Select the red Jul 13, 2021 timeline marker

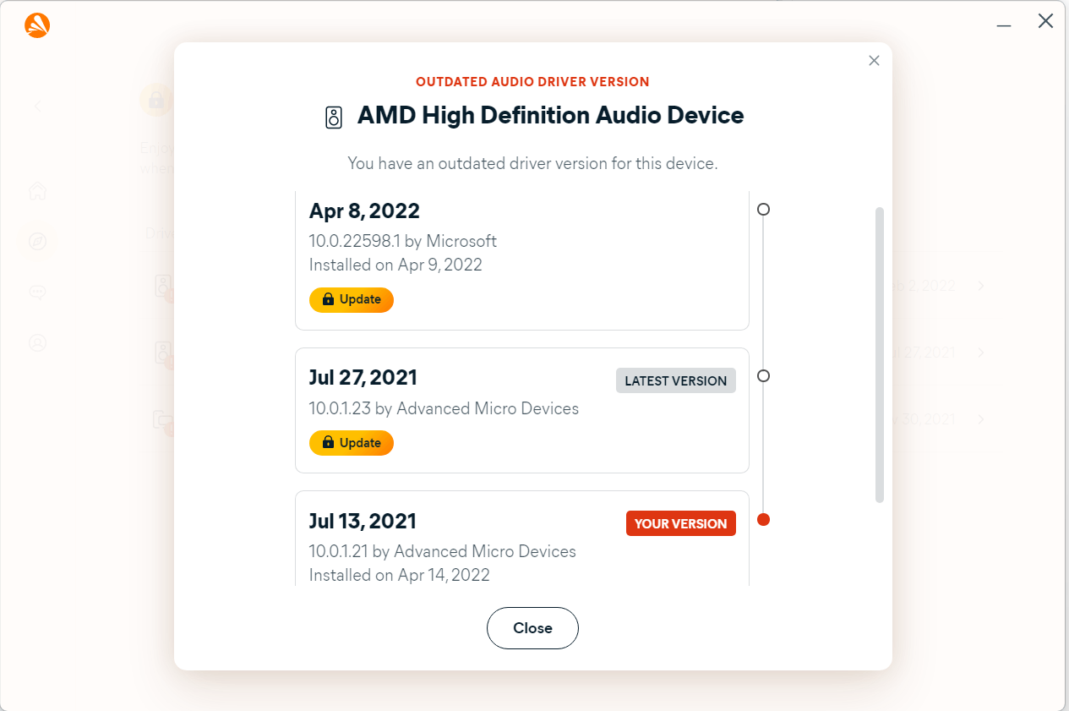pyautogui.click(x=763, y=520)
